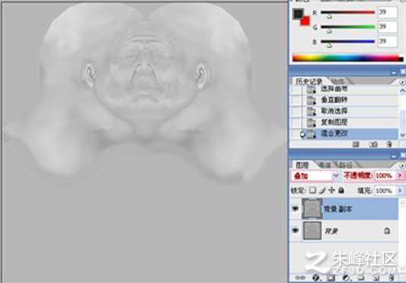Expand the fill percentage arrow

point(401,191)
